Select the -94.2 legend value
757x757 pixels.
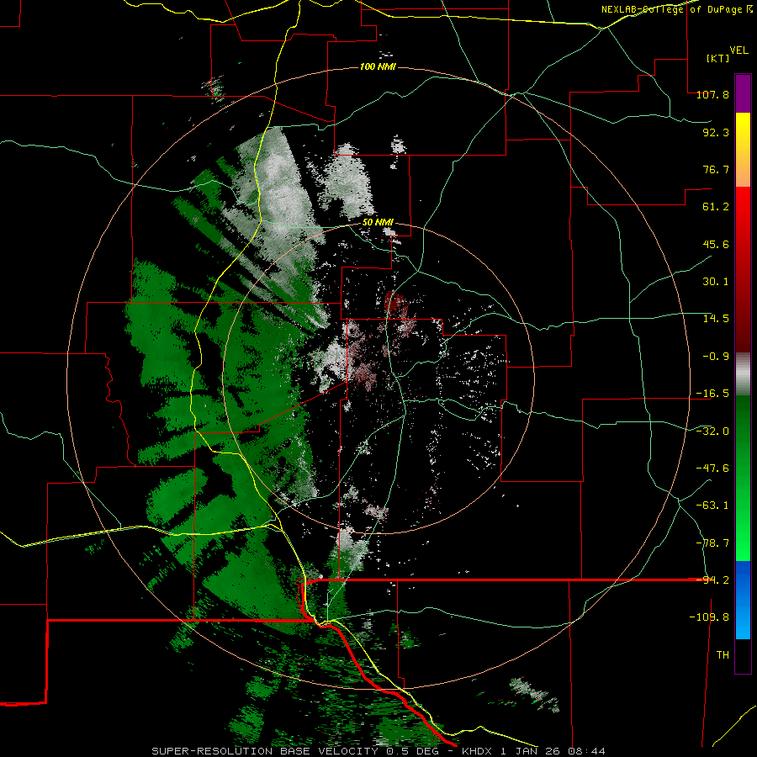click(x=712, y=580)
